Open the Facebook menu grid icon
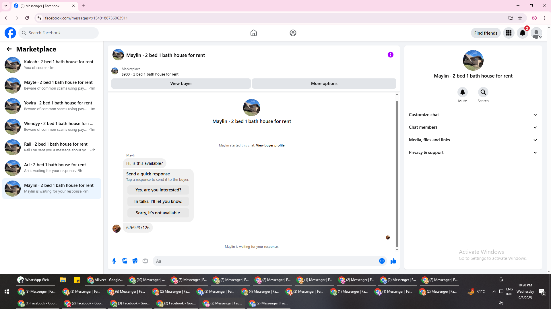This screenshot has height=309, width=551. (x=509, y=33)
